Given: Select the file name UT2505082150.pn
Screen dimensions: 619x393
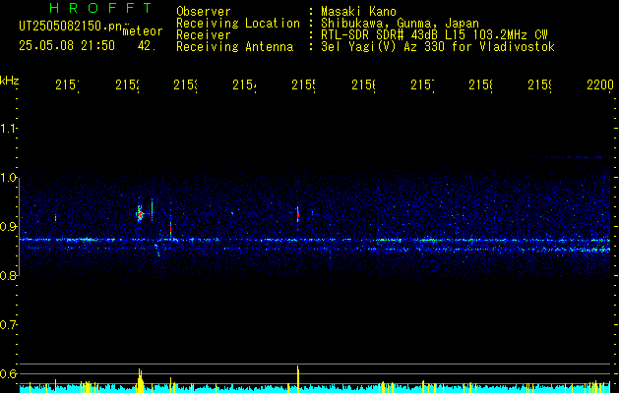Looking at the screenshot, I should click(70, 27).
